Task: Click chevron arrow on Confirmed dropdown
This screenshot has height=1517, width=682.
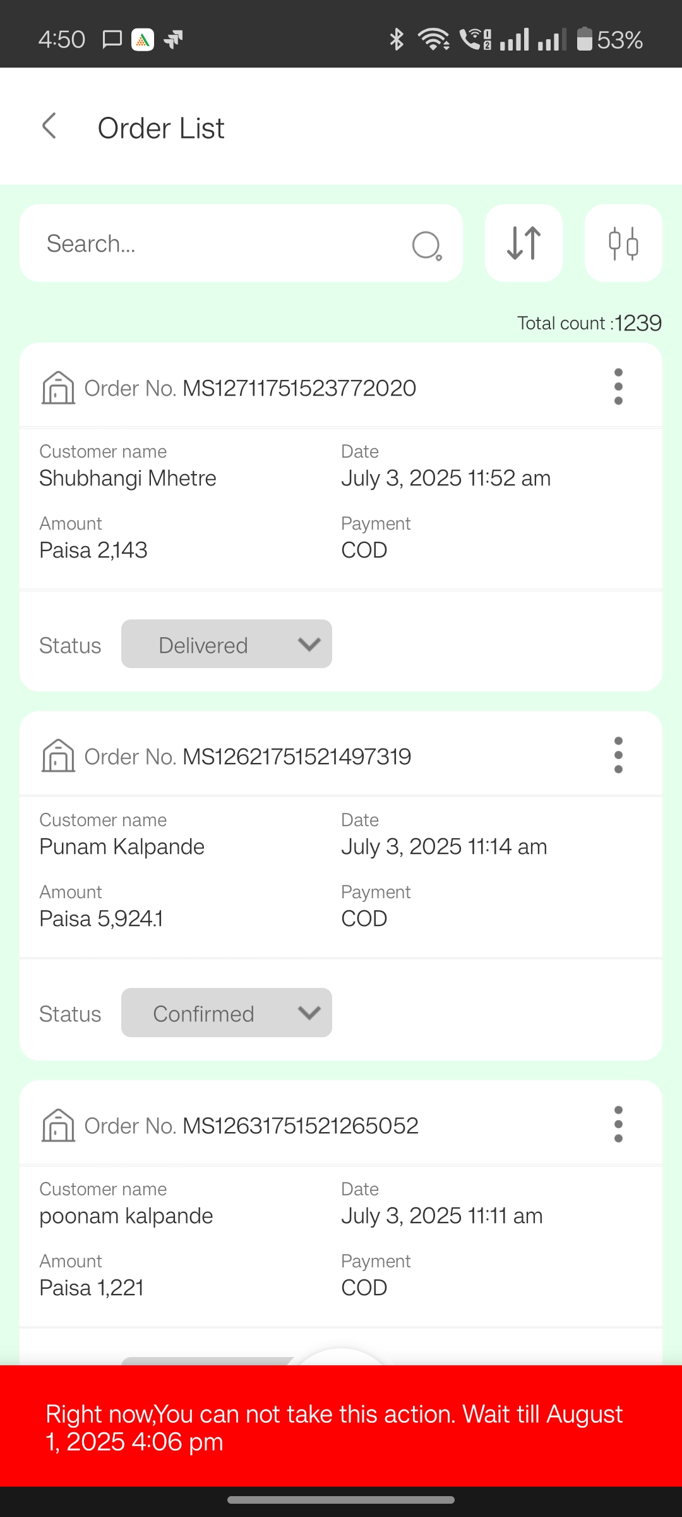Action: point(309,1013)
